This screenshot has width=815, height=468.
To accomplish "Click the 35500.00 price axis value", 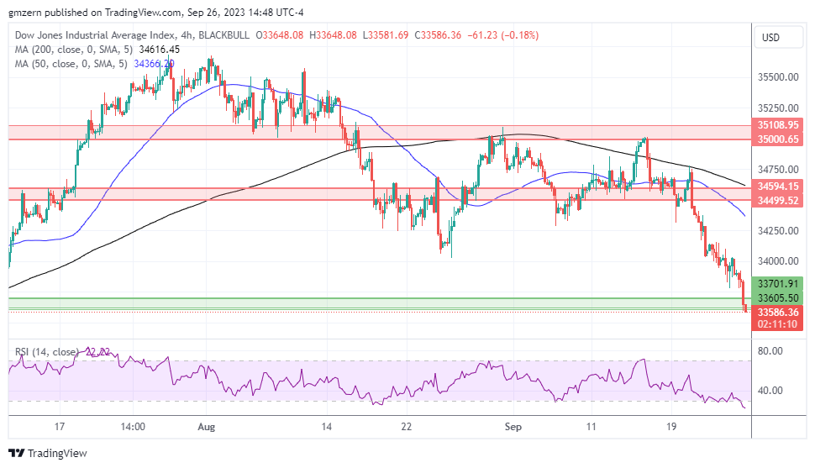I will coord(778,77).
